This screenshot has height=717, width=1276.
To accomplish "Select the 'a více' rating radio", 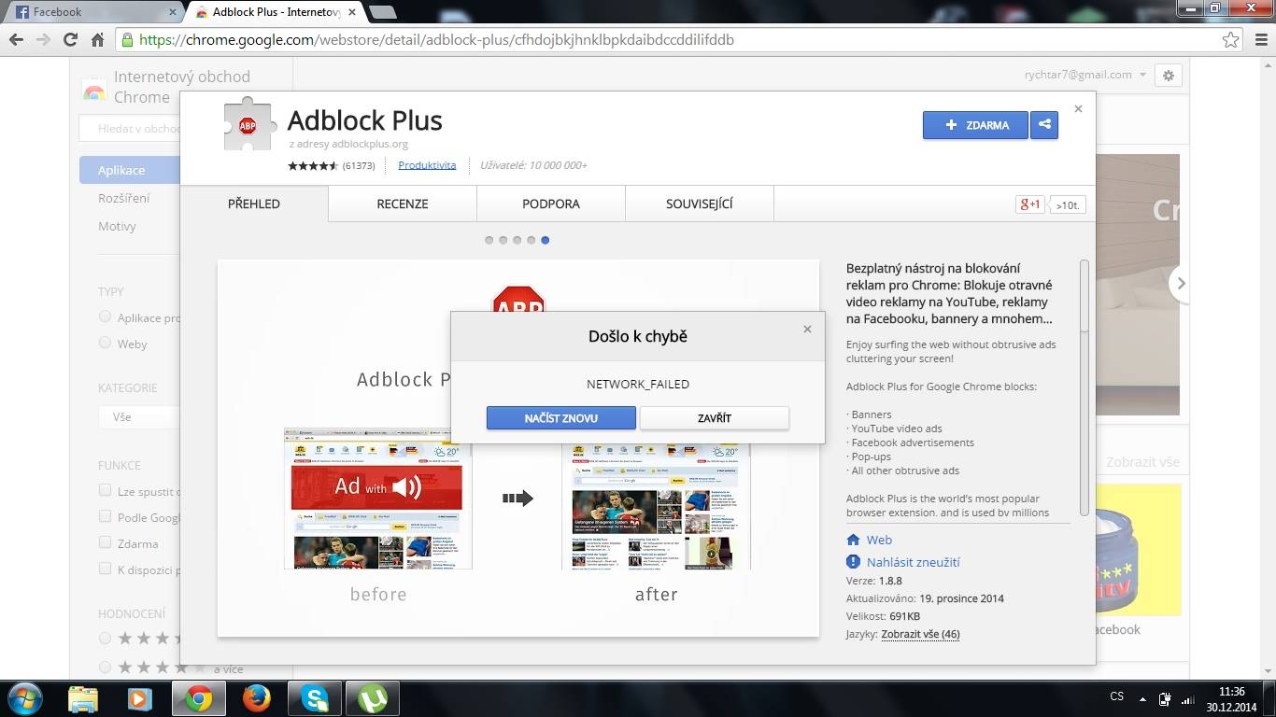I will [105, 668].
